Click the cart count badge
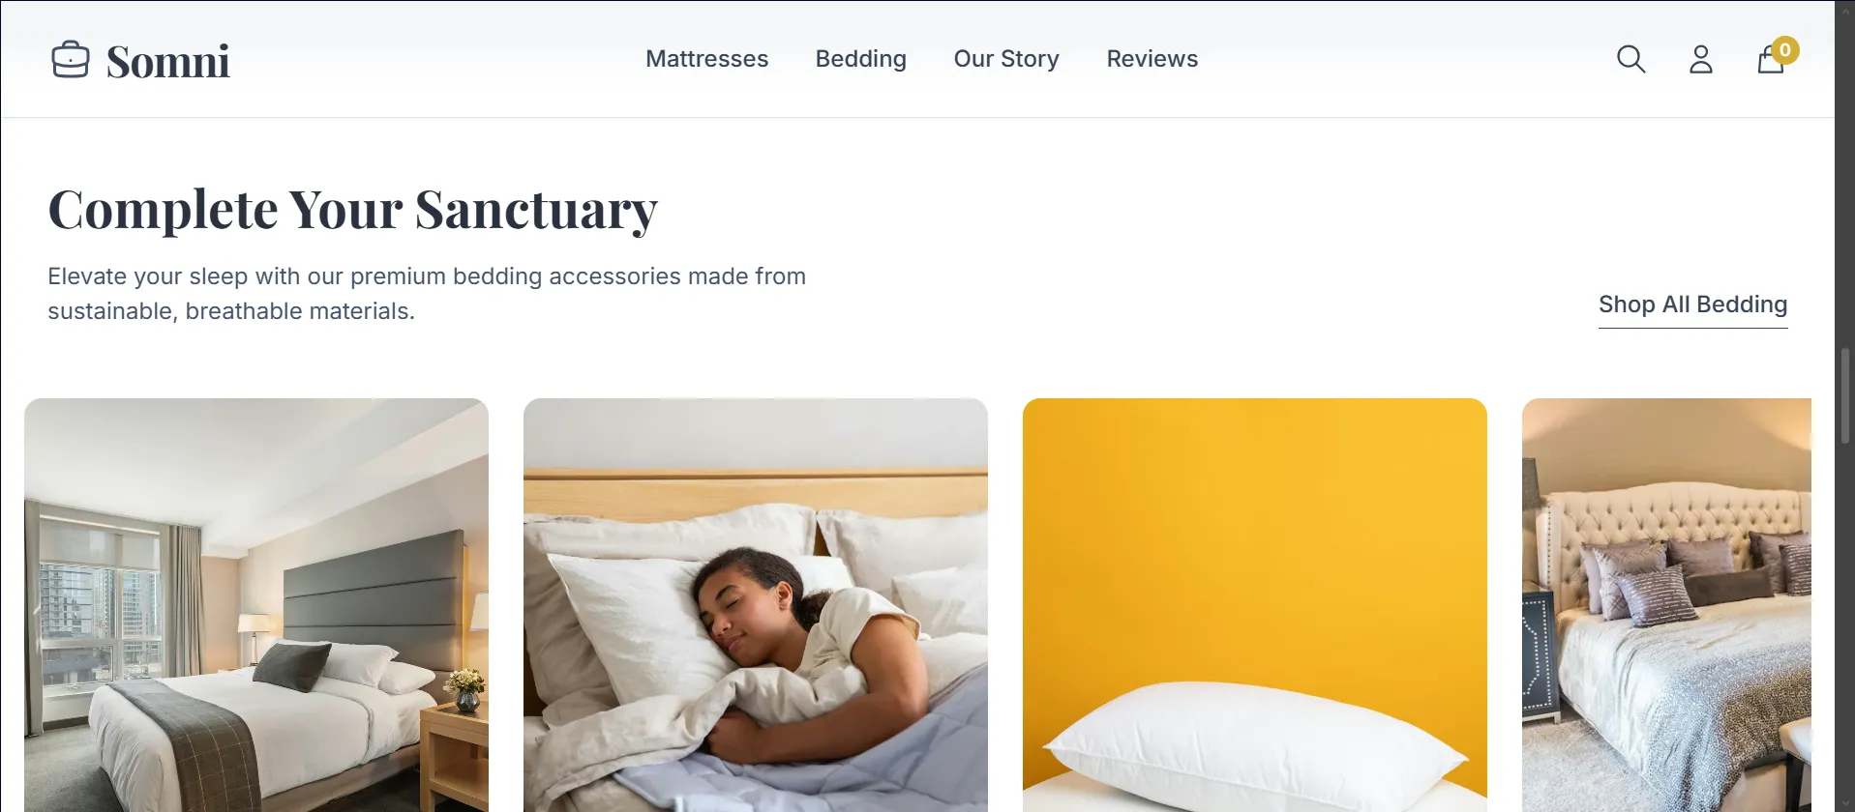1855x812 pixels. 1785,49
